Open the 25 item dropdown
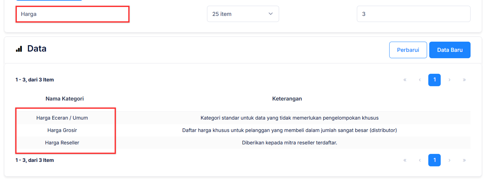The image size is (488, 180). tap(243, 14)
